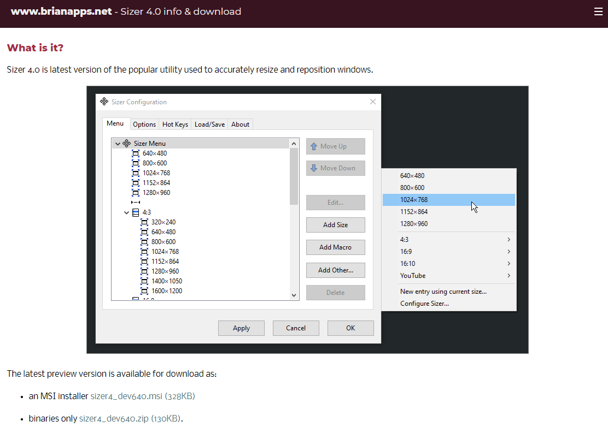Image resolution: width=608 pixels, height=433 pixels.
Task: Click the Sizer icon in the dialog title bar
Action: click(104, 102)
